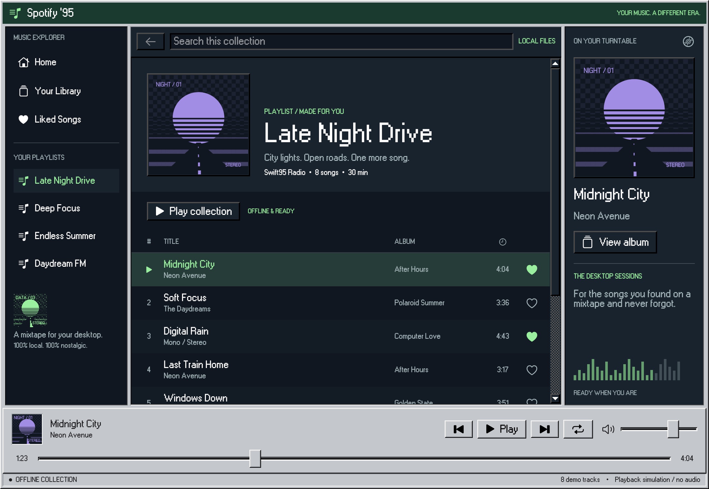Image resolution: width=709 pixels, height=489 pixels.
Task: Click the Play button in player bar
Action: [x=501, y=429]
